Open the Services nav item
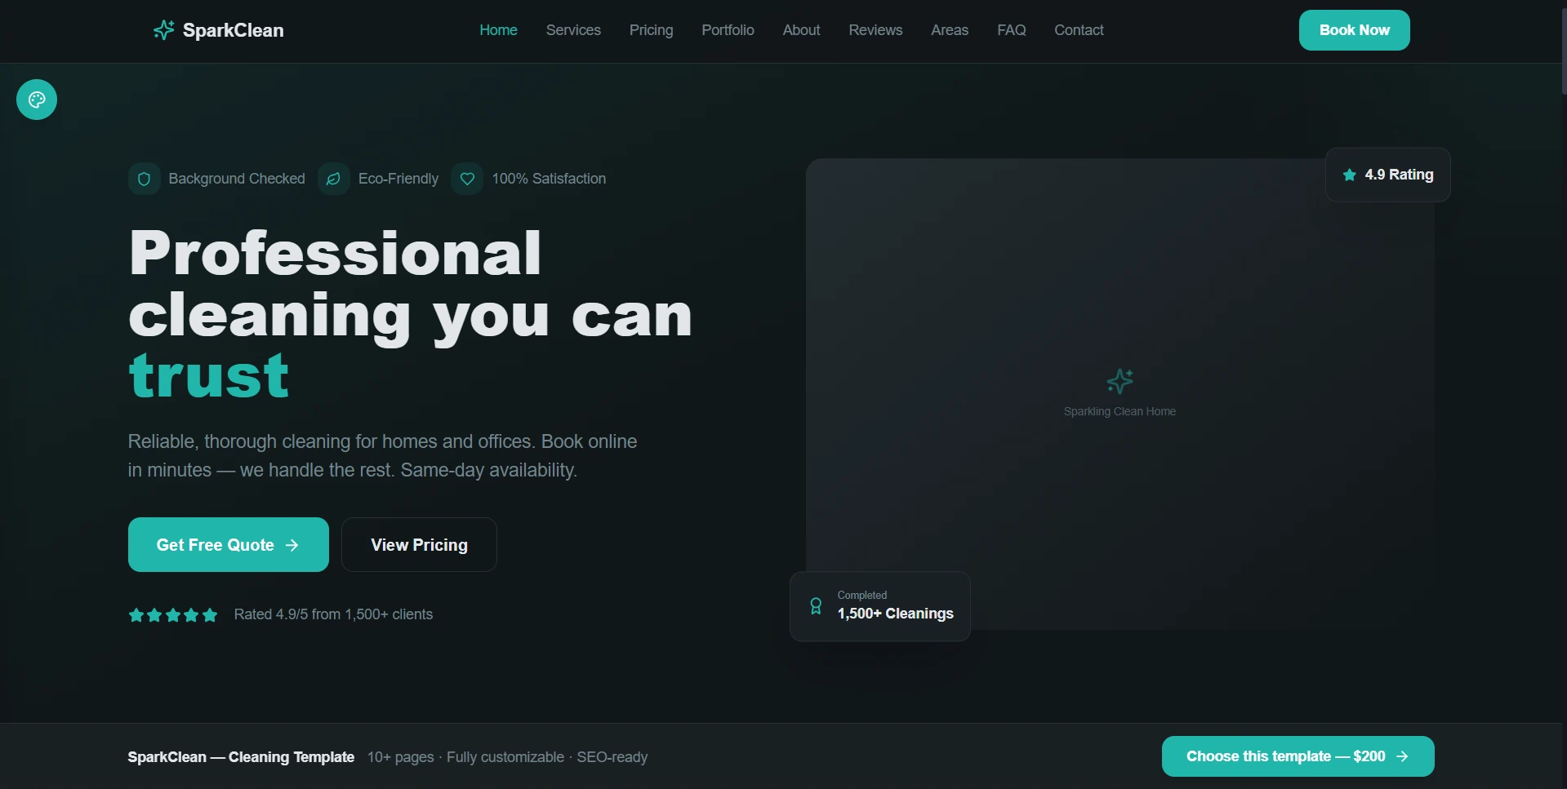The height and width of the screenshot is (789, 1567). [x=573, y=30]
